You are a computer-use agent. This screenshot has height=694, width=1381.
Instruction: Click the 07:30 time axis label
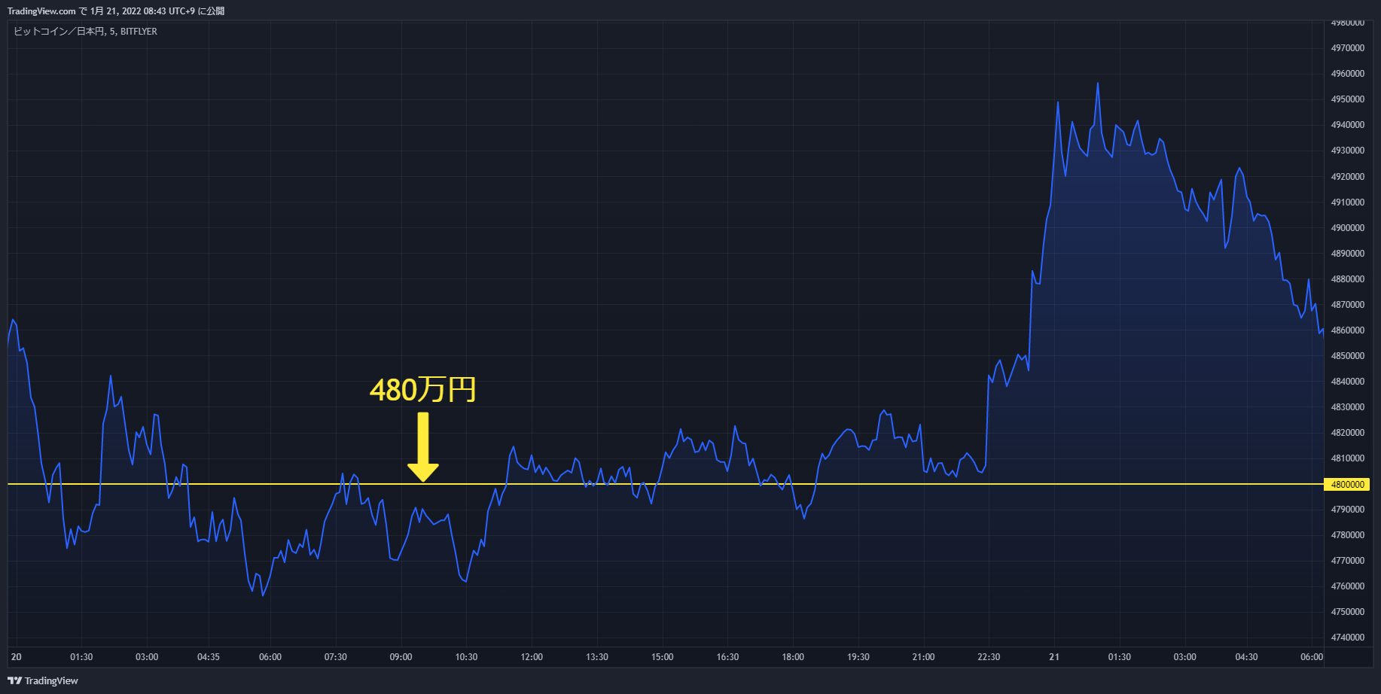[336, 657]
